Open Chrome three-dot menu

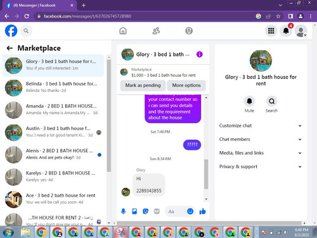click(311, 17)
